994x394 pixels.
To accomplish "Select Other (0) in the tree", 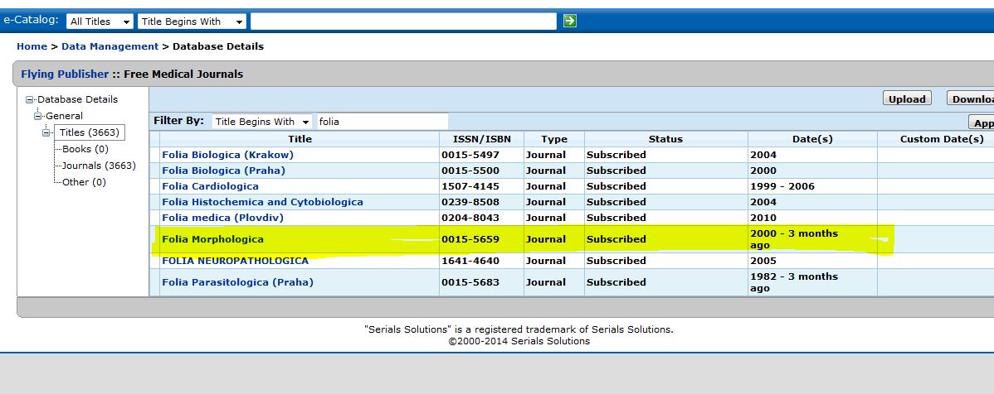I will click(84, 182).
